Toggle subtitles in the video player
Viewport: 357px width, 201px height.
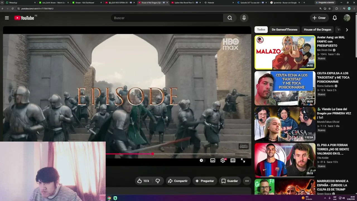coord(213,161)
